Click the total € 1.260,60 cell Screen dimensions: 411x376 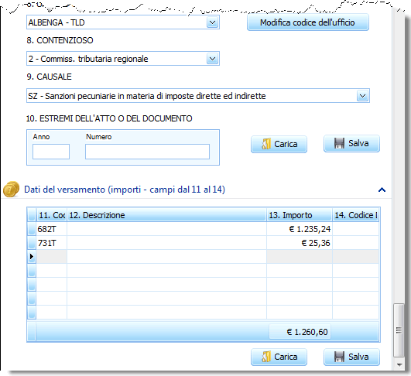(300, 332)
